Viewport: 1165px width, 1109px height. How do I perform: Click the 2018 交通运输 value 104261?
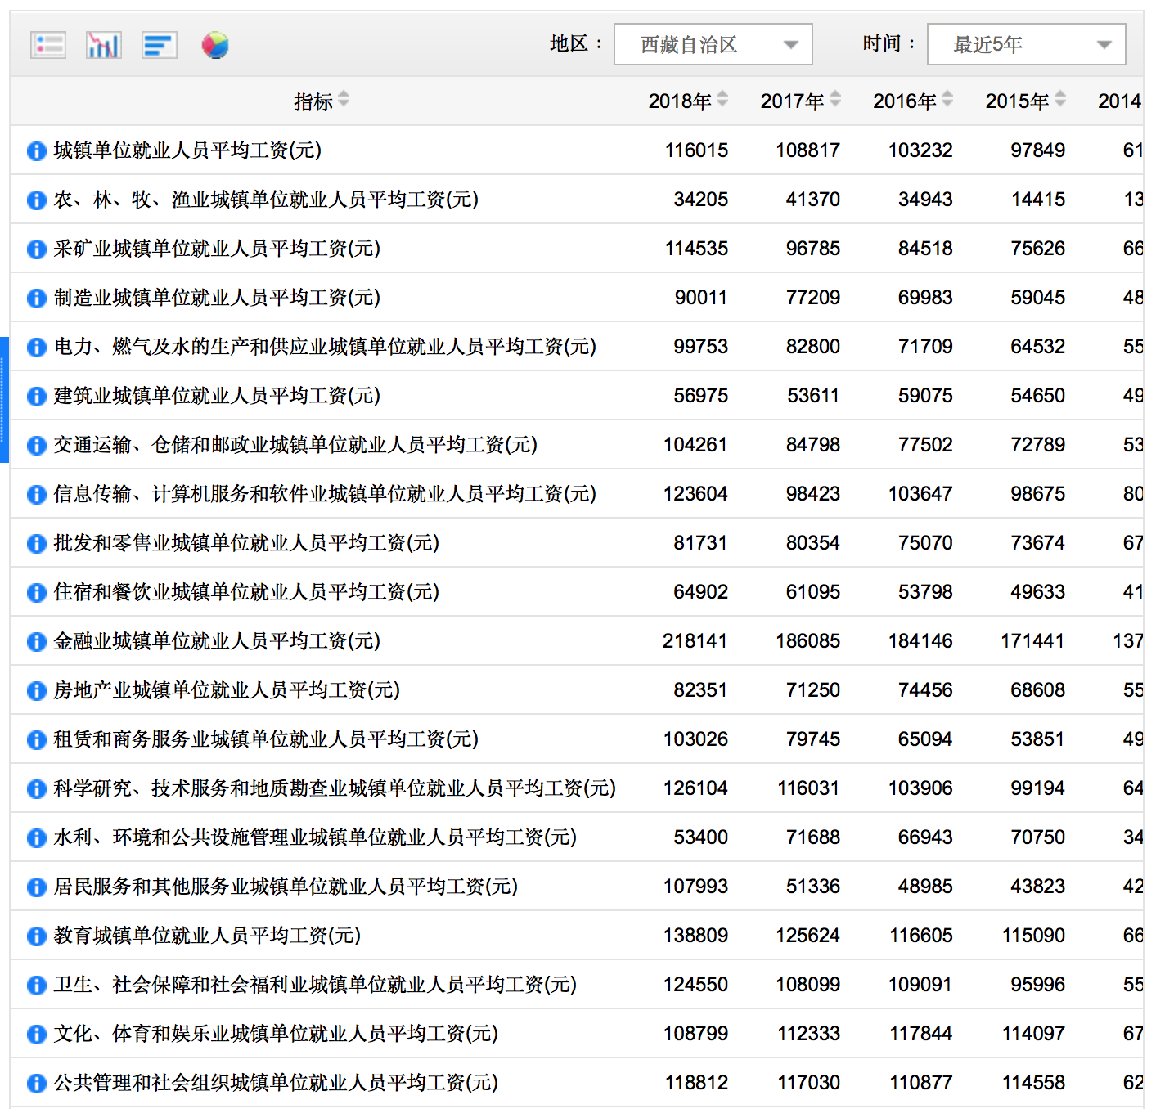pos(695,445)
